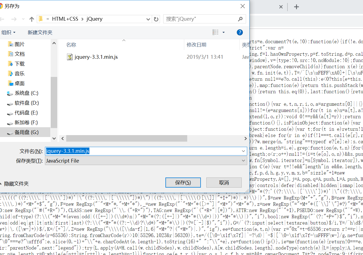363x255 pixels.
Task: Go up one folder level arrow
Action: 32,19
